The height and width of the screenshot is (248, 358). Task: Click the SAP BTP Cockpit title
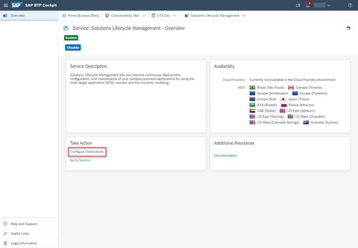click(x=41, y=5)
